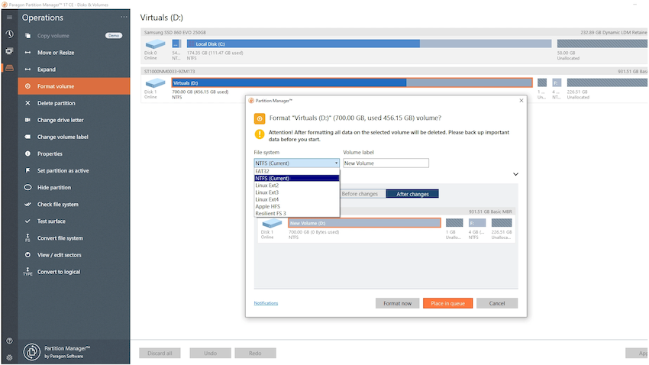Click the Check file system icon
The image size is (649, 365).
pos(27,205)
